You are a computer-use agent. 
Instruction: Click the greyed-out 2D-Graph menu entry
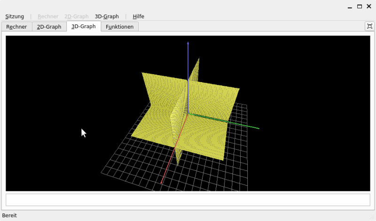pos(76,16)
